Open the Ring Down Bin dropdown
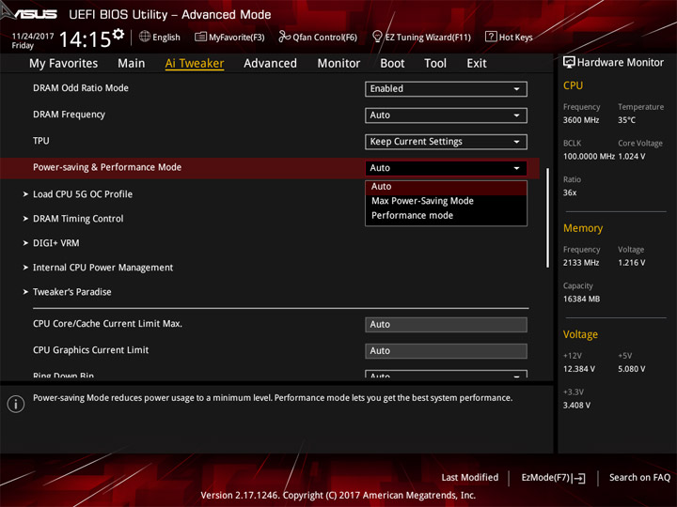This screenshot has height=507, width=677. click(446, 375)
